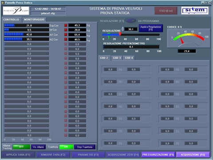This screenshot has height=160, width=213.
Task: Switch to the Monitoraggio tab
Action: point(34,20)
